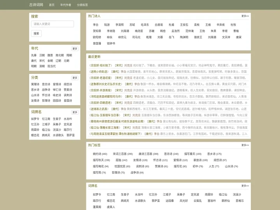Open tag 唐诗三百首 (289)
The height and width of the screenshot is (210, 280).
point(149,154)
